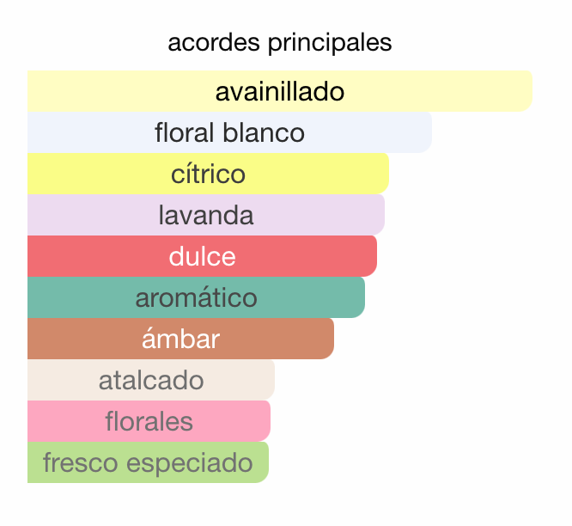
Task: Click the aromático text label
Action: pos(197,297)
